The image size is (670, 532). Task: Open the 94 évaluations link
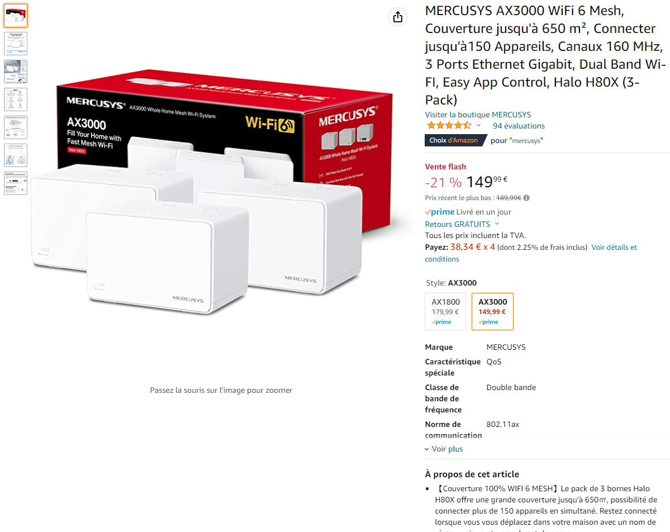coord(519,126)
